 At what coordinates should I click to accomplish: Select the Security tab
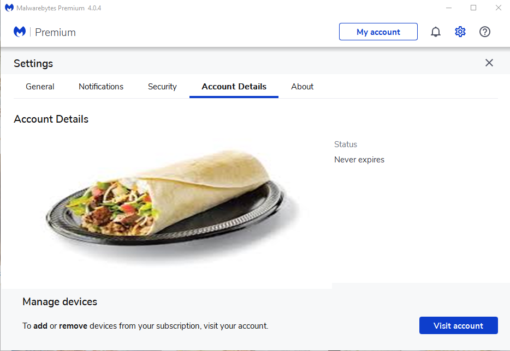pos(162,87)
